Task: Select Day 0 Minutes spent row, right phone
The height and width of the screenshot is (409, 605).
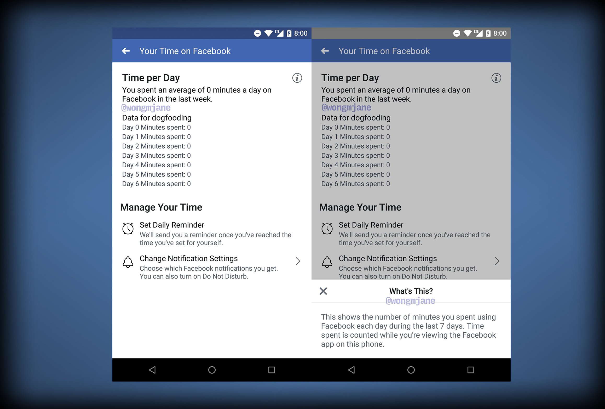Action: coord(356,127)
